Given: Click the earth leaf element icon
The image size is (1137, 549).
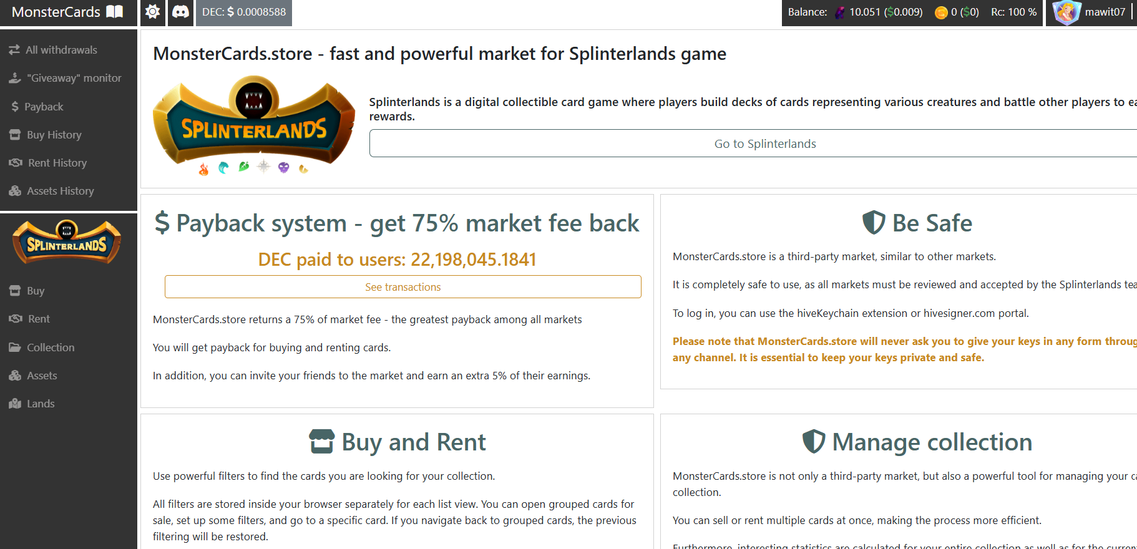Looking at the screenshot, I should [244, 166].
